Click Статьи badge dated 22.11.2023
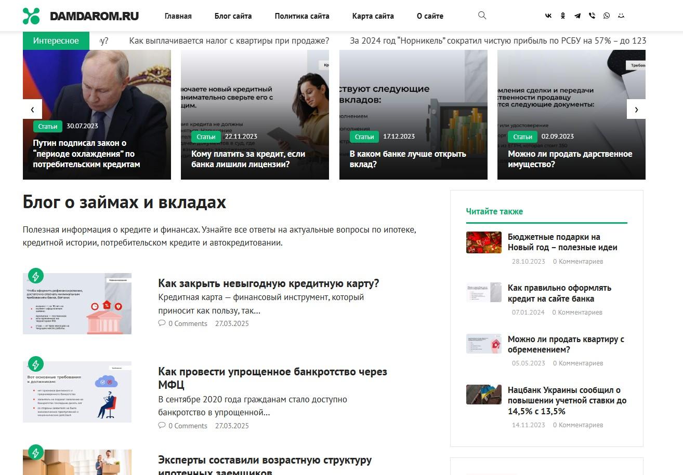 [206, 137]
